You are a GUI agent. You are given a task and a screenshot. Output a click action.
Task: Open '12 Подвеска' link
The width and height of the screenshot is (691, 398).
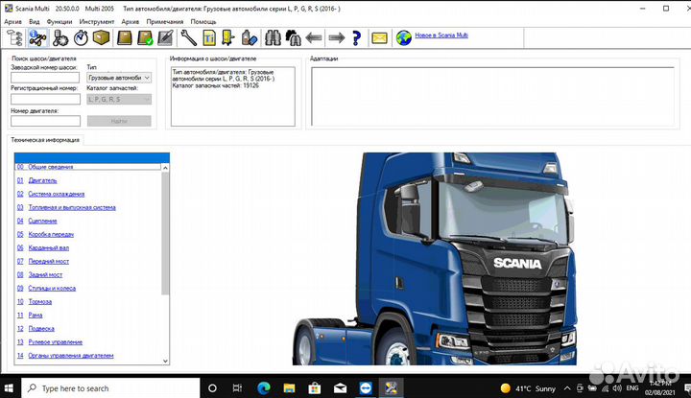36,328
